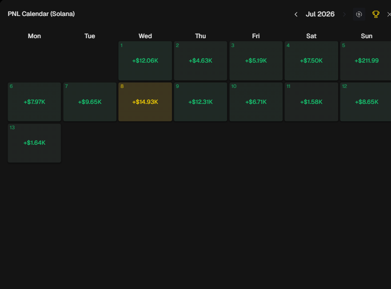The image size is (391, 289).
Task: Click the Fri column header
Action: [256, 36]
